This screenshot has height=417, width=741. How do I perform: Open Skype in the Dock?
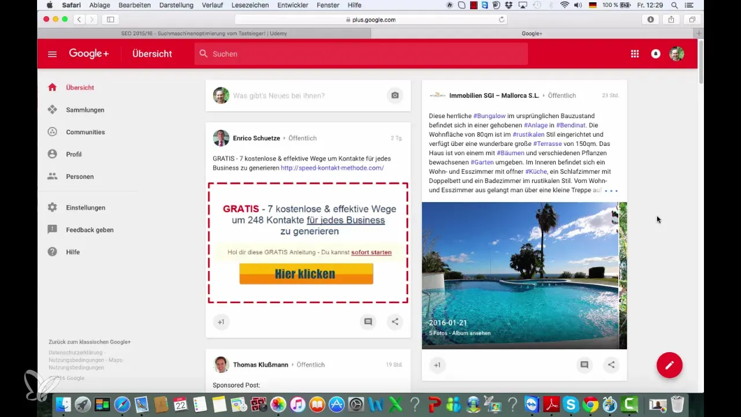tap(570, 404)
